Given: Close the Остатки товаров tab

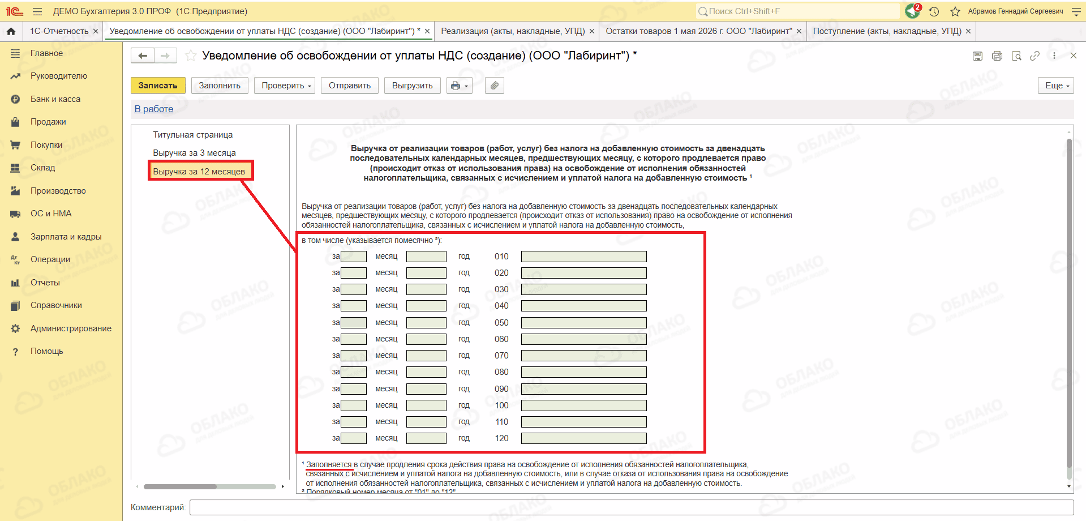Looking at the screenshot, I should point(799,31).
